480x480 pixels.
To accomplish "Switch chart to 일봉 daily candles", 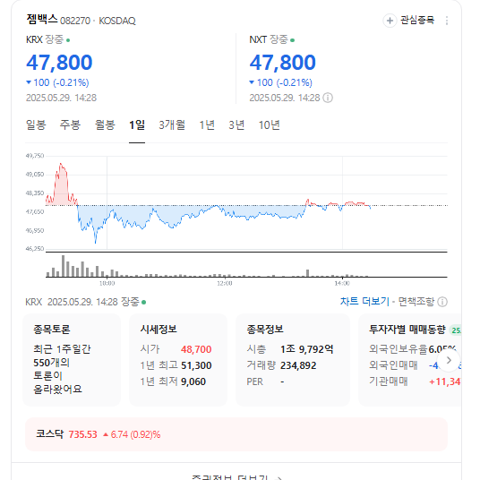I will tap(36, 124).
